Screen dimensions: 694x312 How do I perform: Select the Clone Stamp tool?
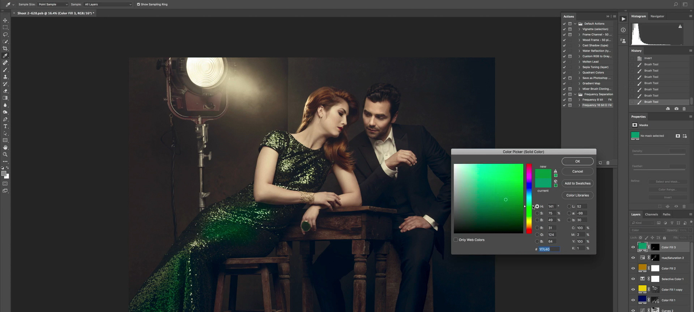[5, 77]
